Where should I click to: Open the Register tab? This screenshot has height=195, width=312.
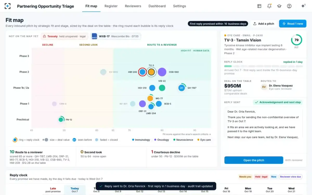click(x=111, y=6)
